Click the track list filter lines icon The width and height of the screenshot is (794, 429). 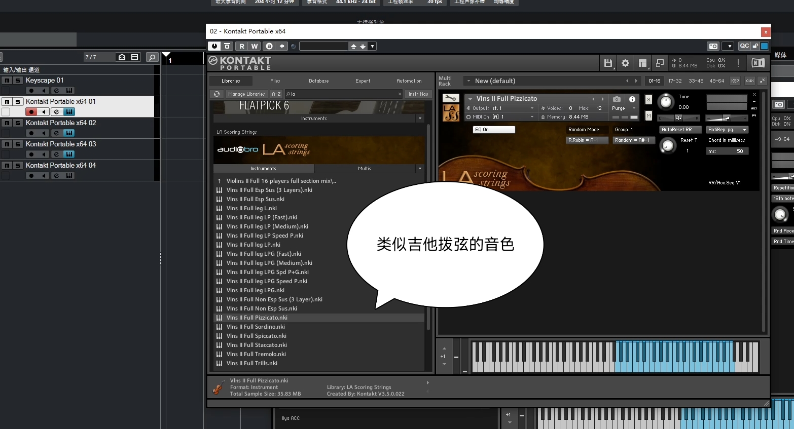(134, 57)
